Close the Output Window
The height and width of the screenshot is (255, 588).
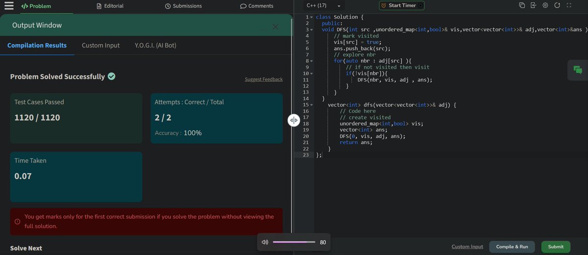click(x=275, y=27)
